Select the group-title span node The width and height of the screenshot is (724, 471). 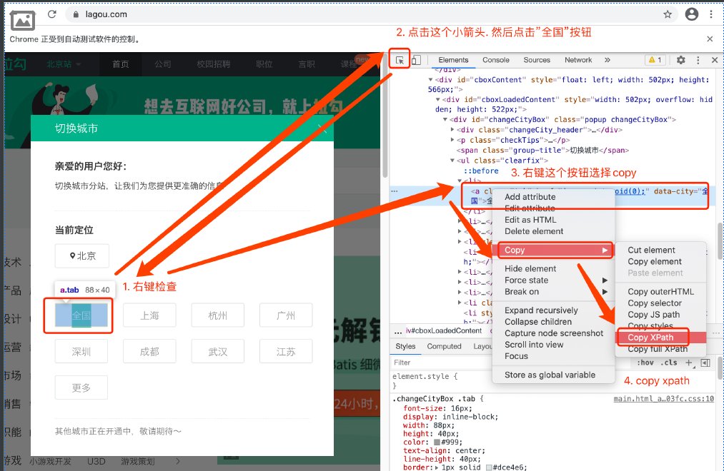tap(542, 151)
